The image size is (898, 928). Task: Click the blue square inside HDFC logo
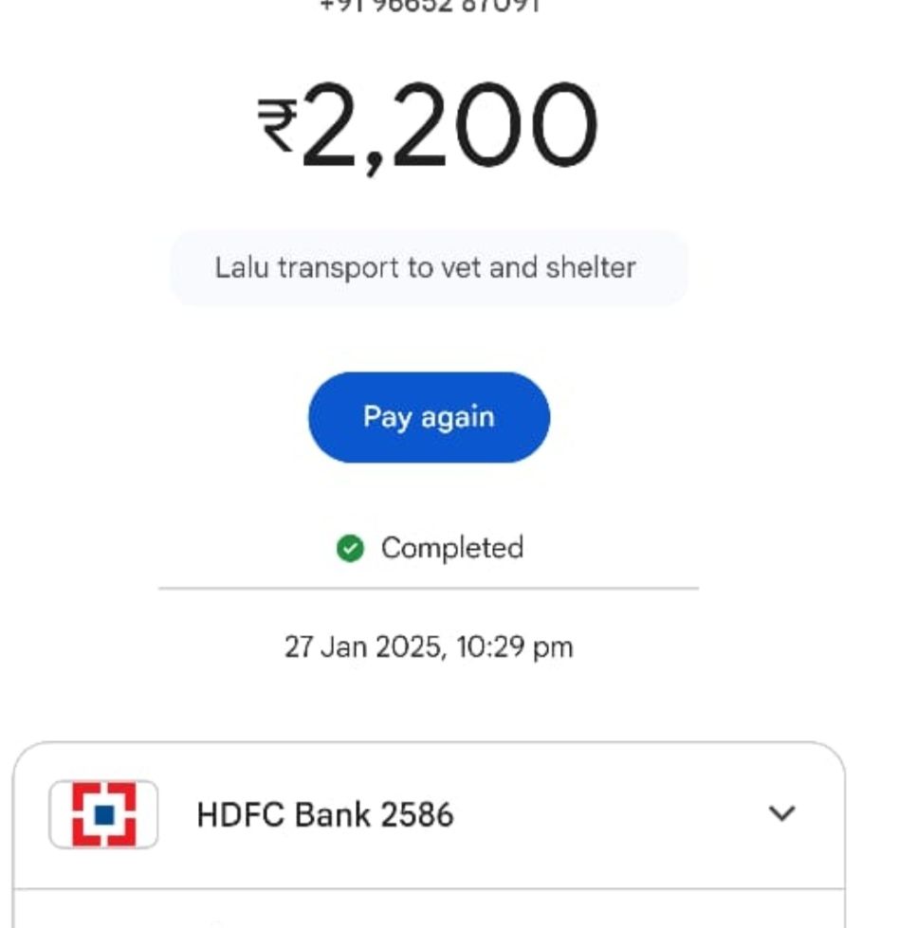click(x=104, y=814)
